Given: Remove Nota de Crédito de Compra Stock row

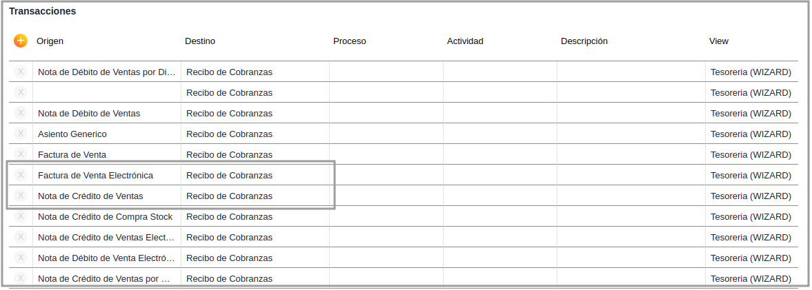Looking at the screenshot, I should coord(21,216).
